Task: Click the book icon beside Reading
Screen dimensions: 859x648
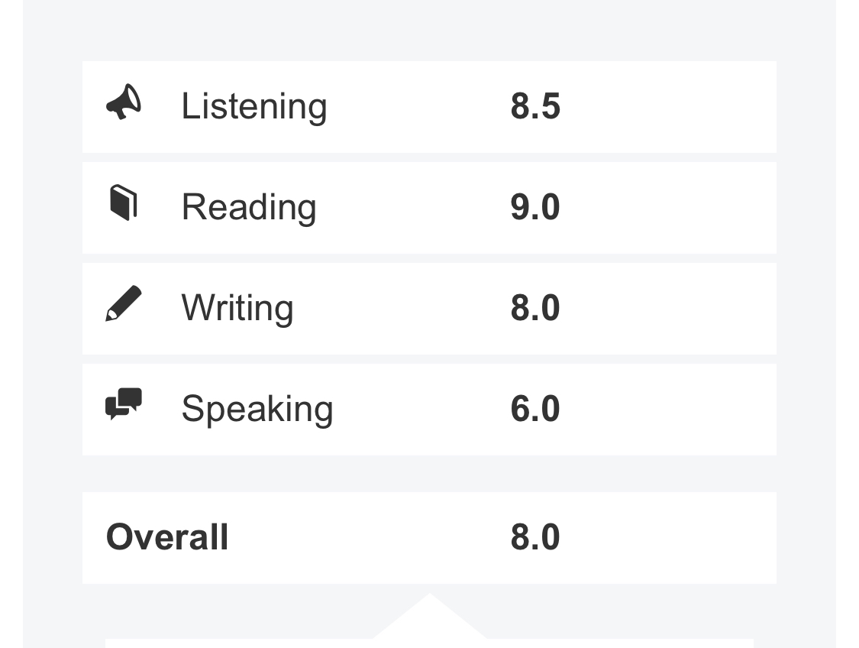Action: click(x=124, y=202)
